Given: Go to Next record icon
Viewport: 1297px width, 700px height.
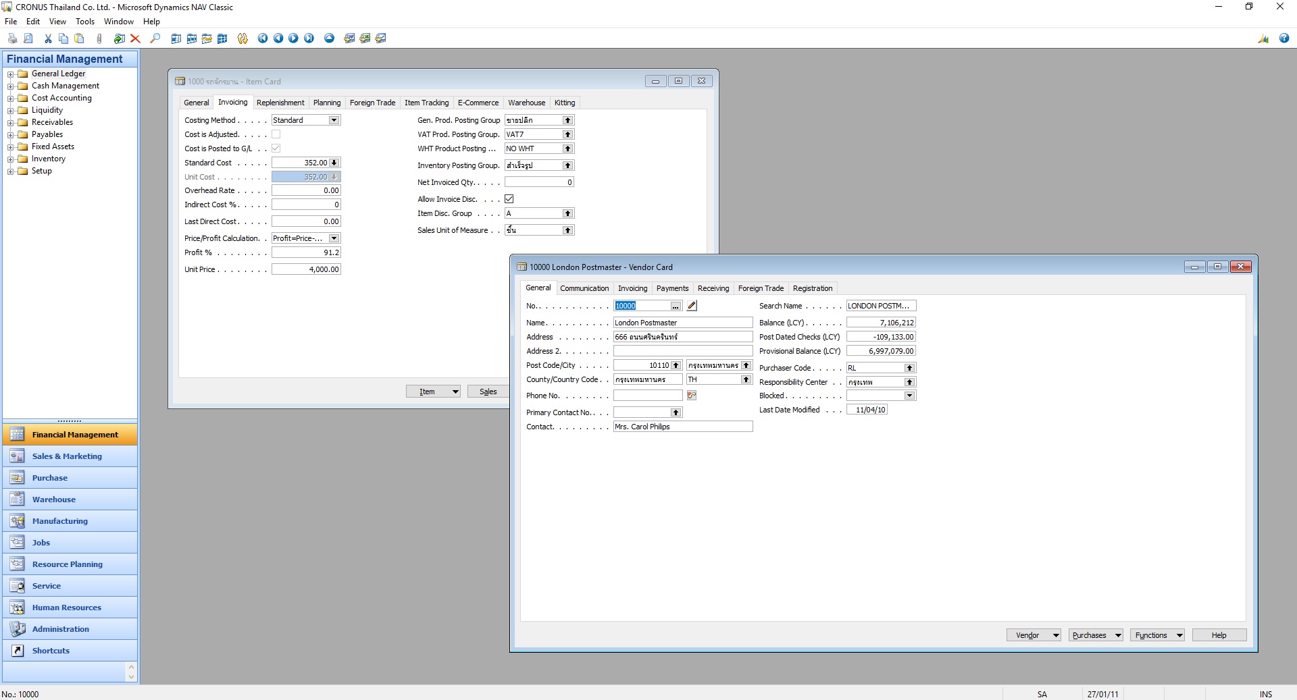Looking at the screenshot, I should (293, 38).
